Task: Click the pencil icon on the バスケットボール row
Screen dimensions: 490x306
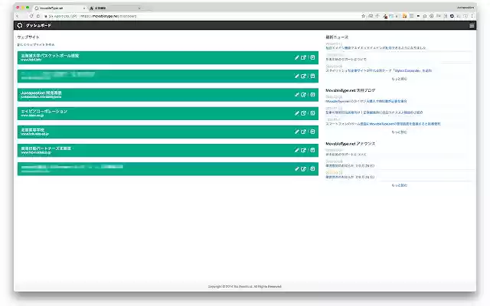Action: (x=296, y=57)
